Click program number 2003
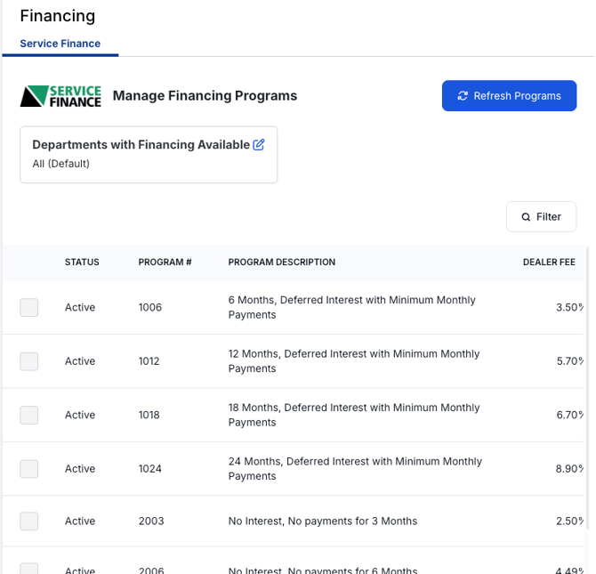Viewport: 596px width, 574px height. (x=151, y=521)
